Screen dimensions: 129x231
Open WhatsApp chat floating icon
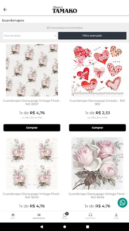point(122,203)
